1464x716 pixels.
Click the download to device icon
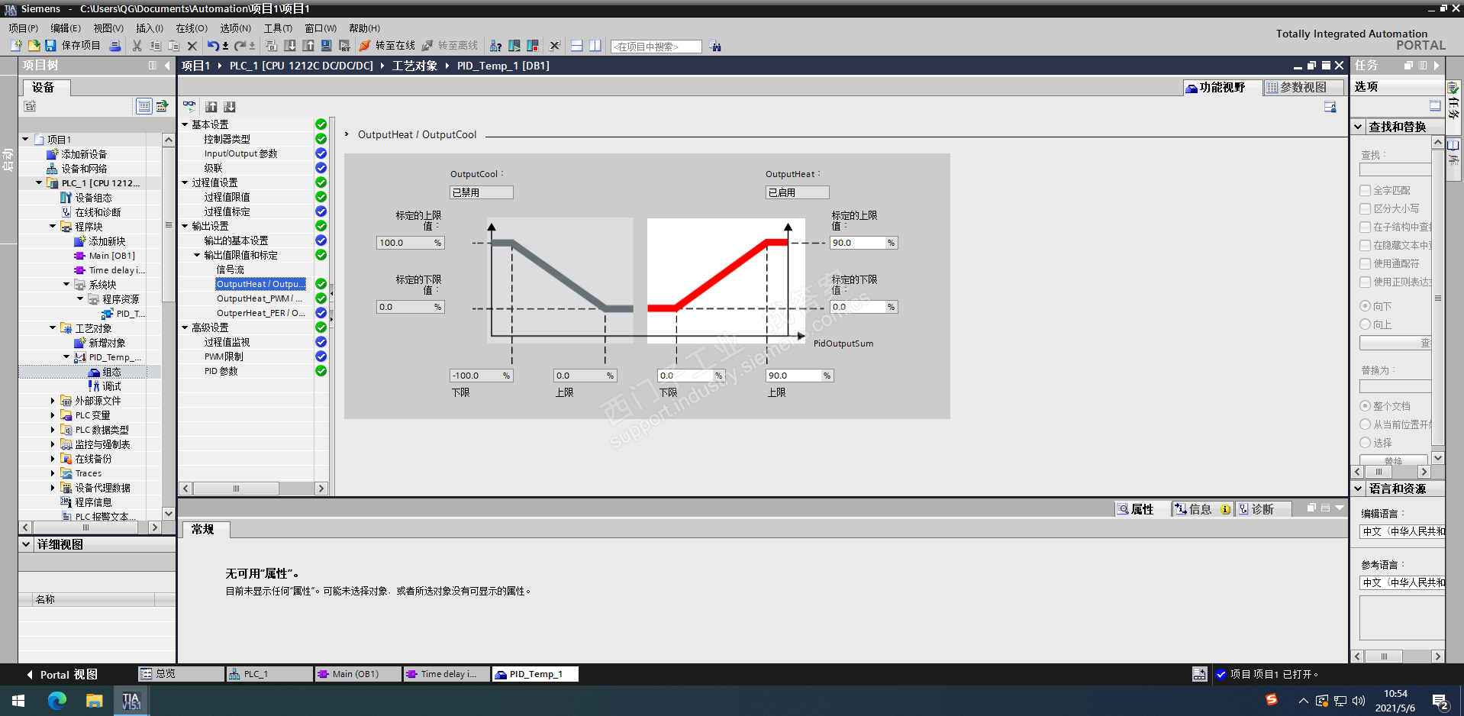(290, 46)
